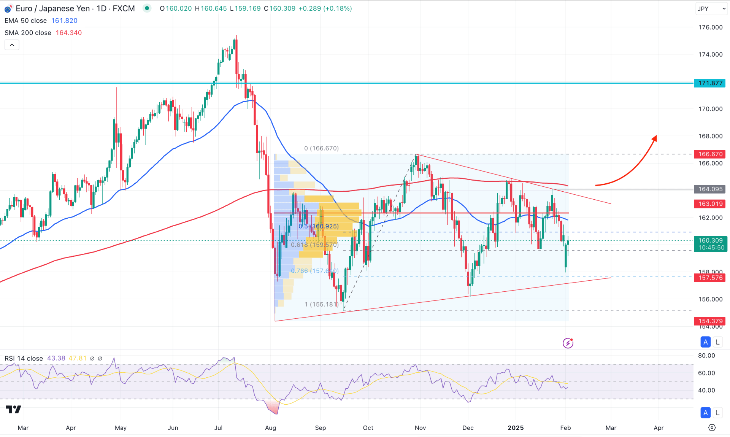The image size is (730, 437).
Task: Click the 164.095 gray price label
Action: (x=710, y=189)
